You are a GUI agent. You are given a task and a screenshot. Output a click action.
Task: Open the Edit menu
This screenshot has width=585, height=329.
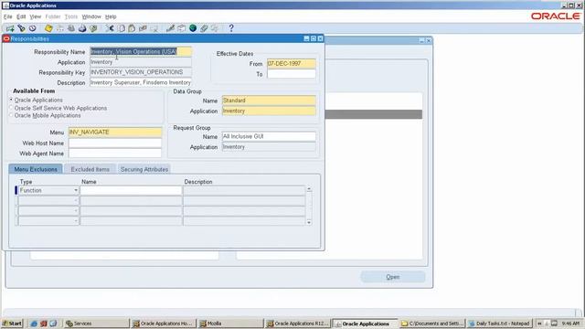pyautogui.click(x=21, y=16)
